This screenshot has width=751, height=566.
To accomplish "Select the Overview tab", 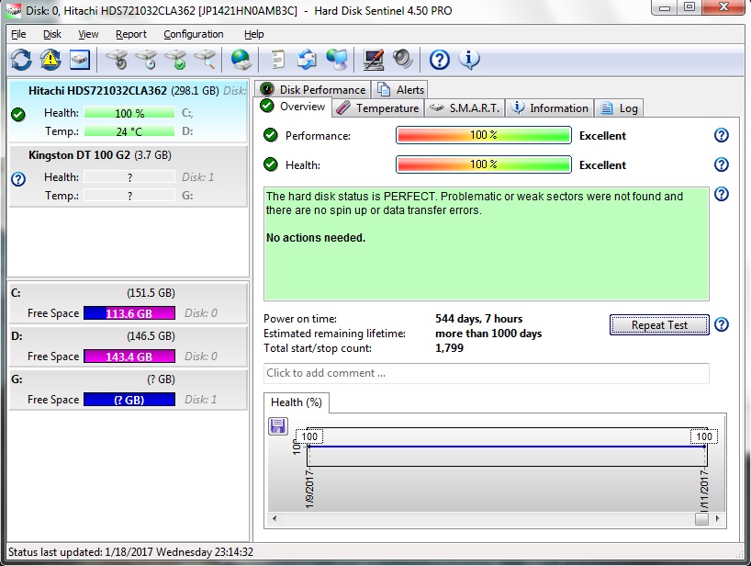I will (293, 107).
